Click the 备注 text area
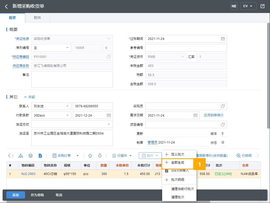The width and height of the screenshot is (270, 203). [x=72, y=79]
